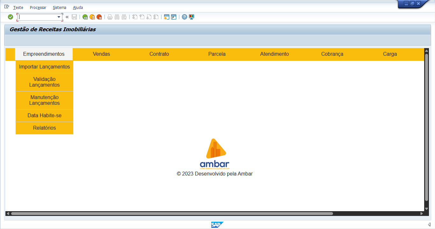Open a new GUI session window icon
This screenshot has height=229, width=435.
point(166,17)
